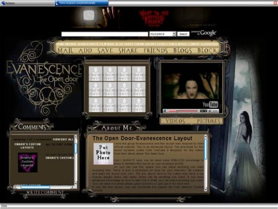This screenshot has width=278, height=209.
Task: Click the share button in video controls
Action: [x=215, y=111]
